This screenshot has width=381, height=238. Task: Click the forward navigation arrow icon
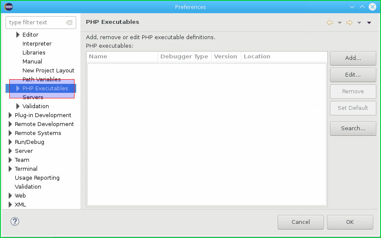349,23
